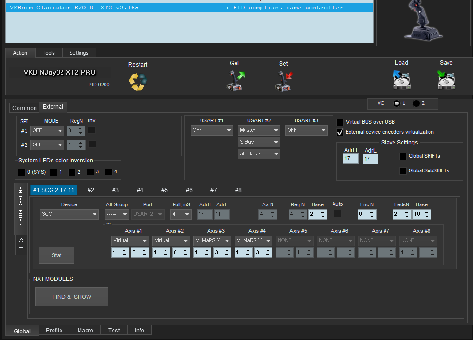Open the Macro bottom tab
The image size is (473, 340).
(85, 331)
